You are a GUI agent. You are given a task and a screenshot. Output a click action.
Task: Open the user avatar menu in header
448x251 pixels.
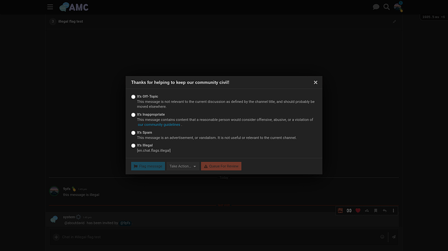pyautogui.click(x=398, y=7)
